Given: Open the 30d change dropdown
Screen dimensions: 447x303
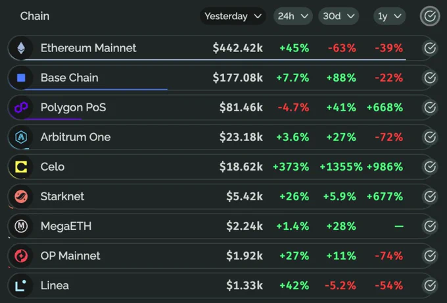Looking at the screenshot, I should point(339,16).
